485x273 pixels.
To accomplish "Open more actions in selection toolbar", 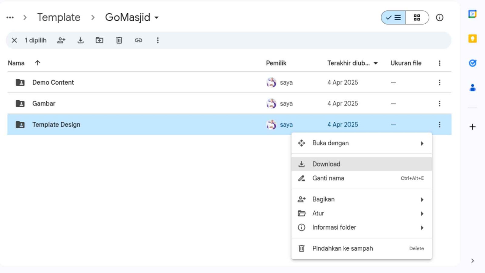I will (158, 40).
